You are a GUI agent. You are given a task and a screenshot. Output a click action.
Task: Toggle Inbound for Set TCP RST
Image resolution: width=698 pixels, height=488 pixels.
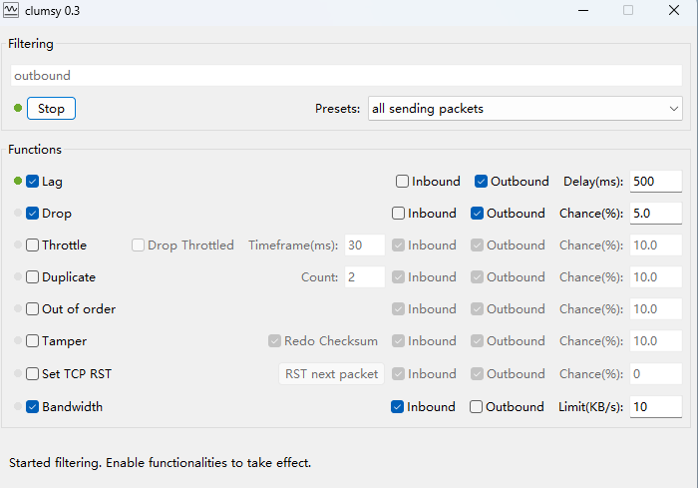click(398, 373)
